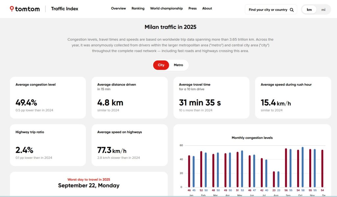Click the red February bar labeled 52
Screen dimensions: 337x197
pos(201,169)
